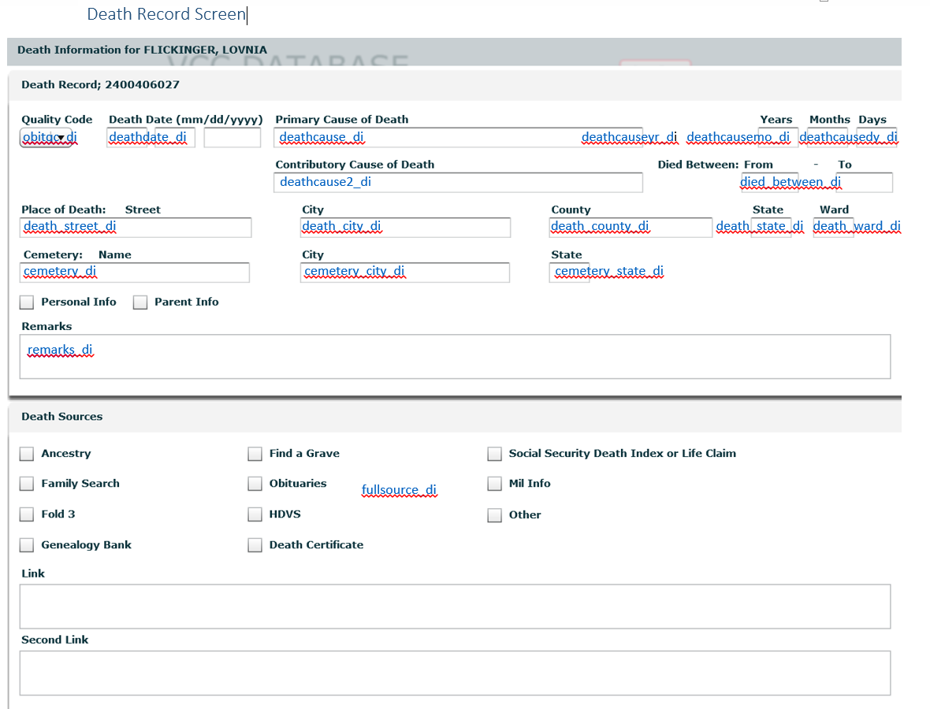Check the Personal Info checkbox
The width and height of the screenshot is (930, 709).
27,303
